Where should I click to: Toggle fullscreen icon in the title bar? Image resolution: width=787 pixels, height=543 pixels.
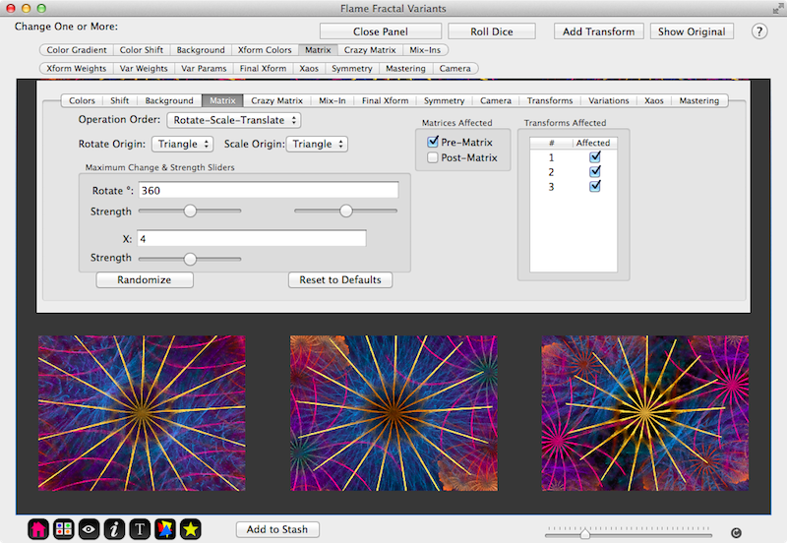click(778, 8)
